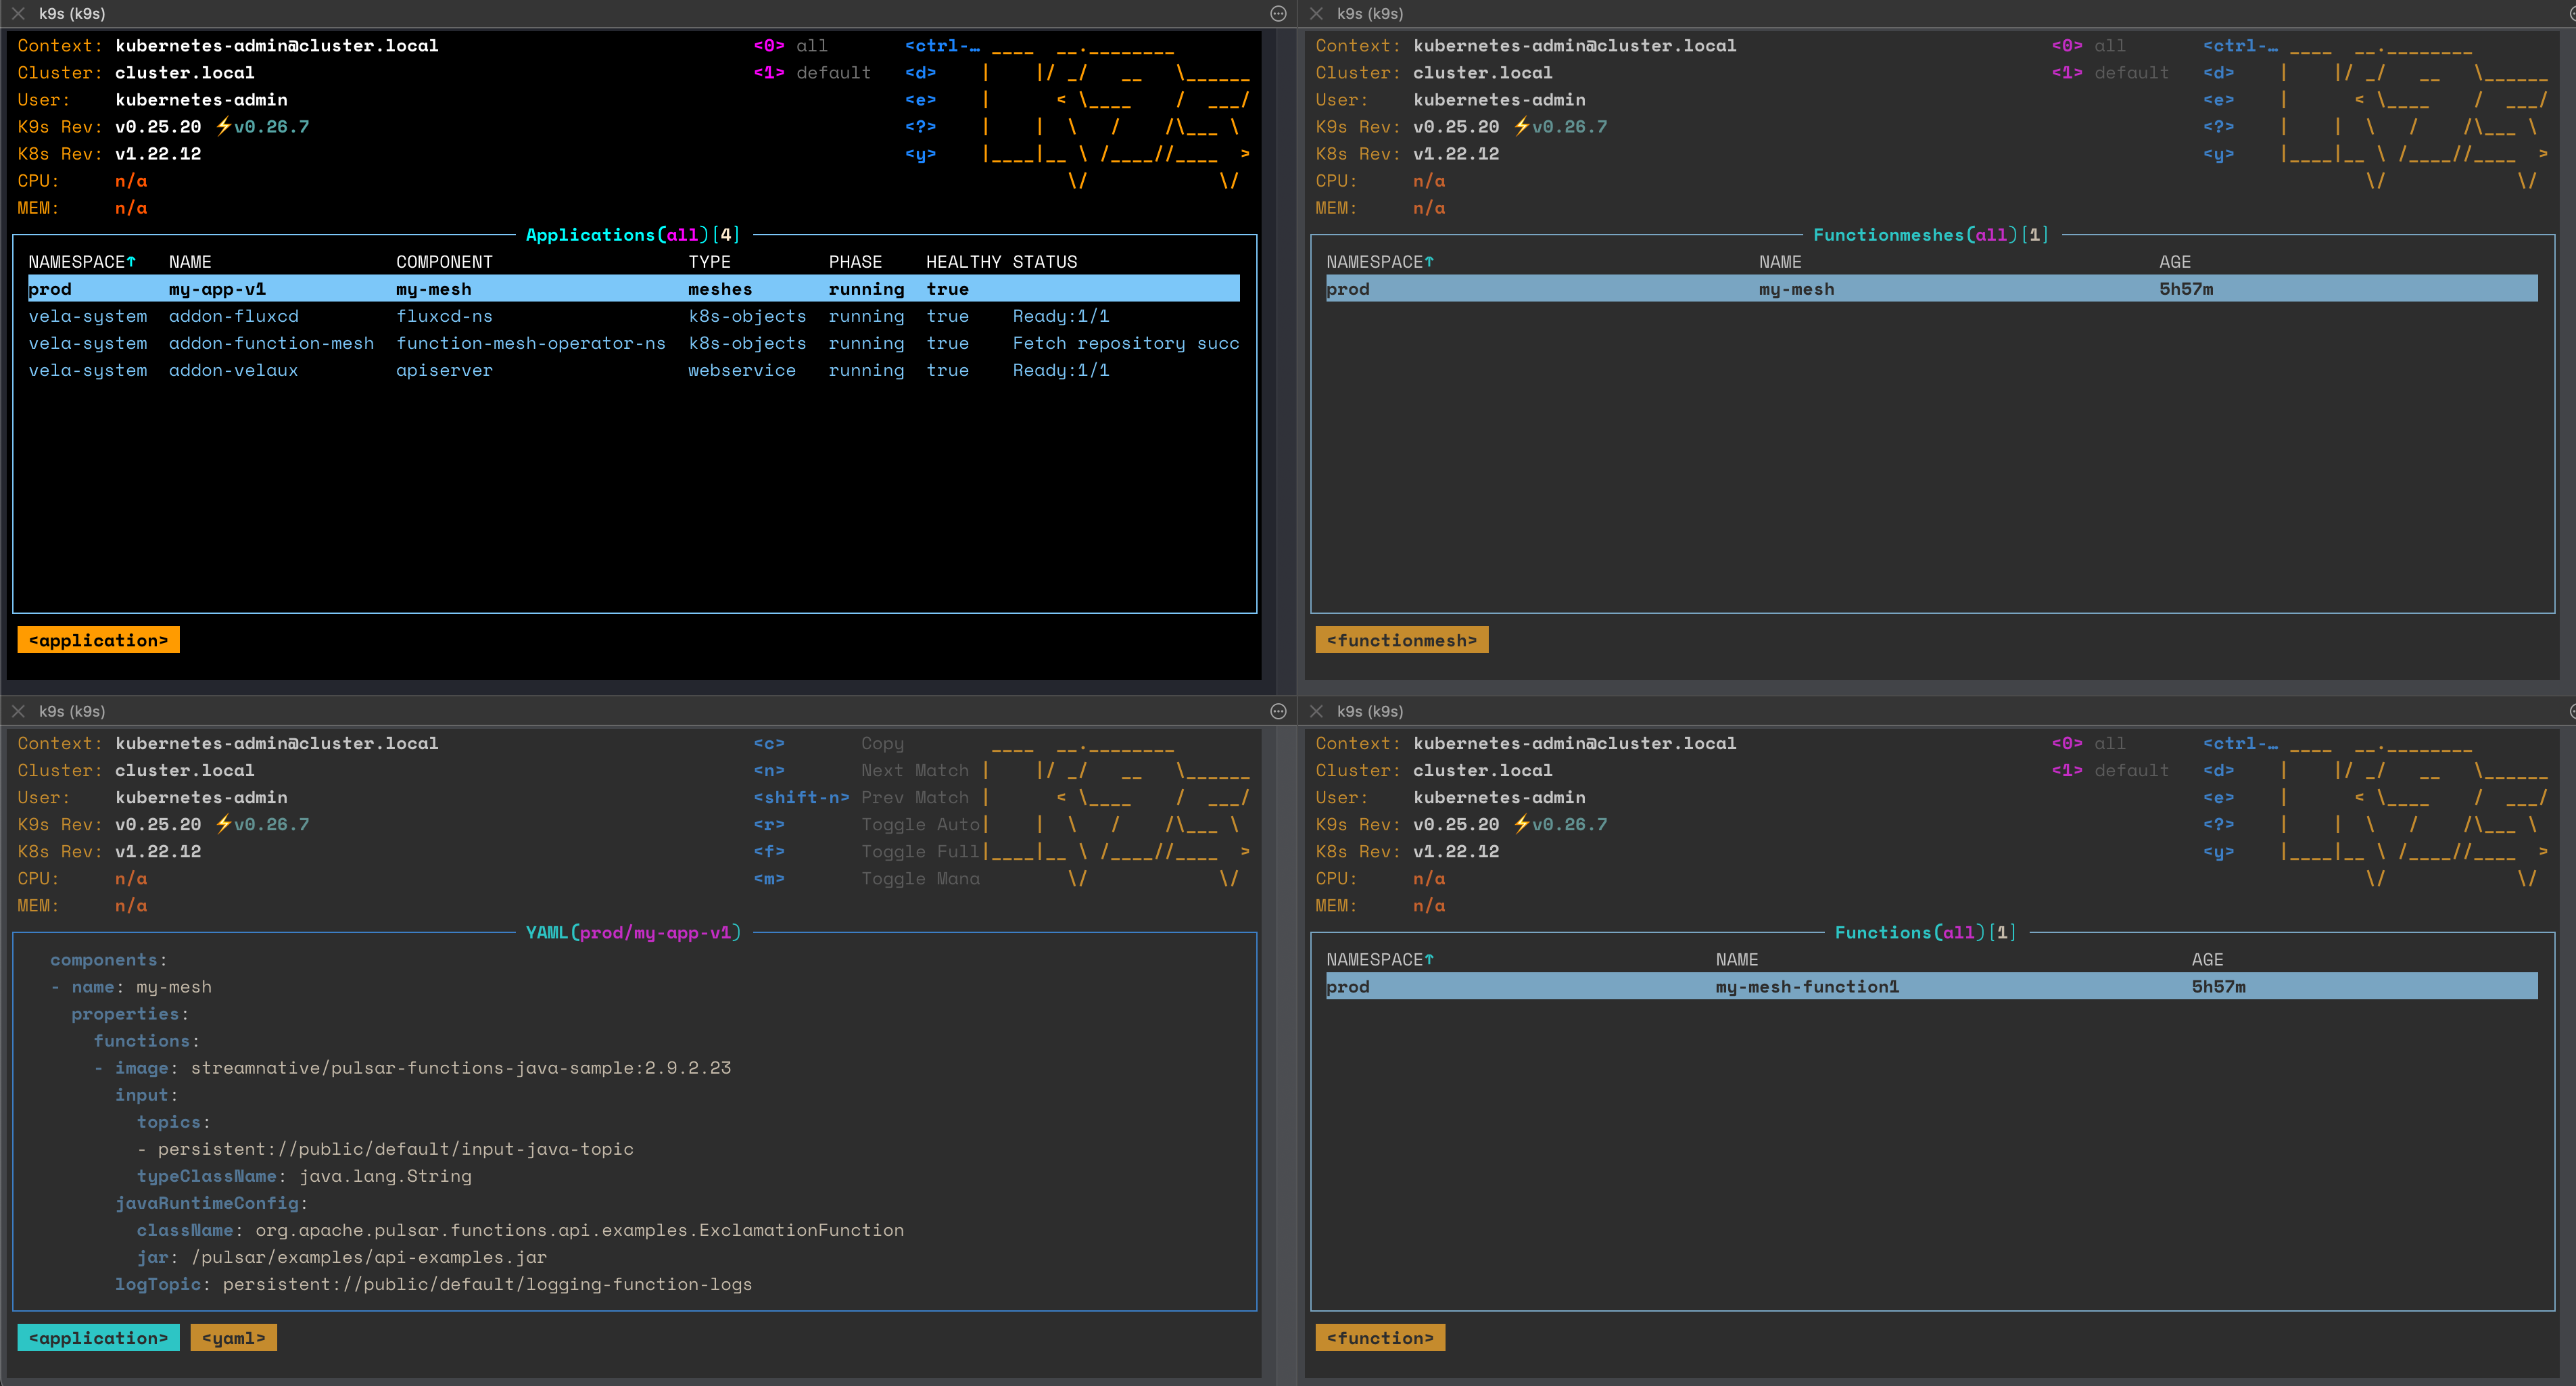Image resolution: width=2576 pixels, height=1386 pixels.
Task: Select the addon-velaux row
Action: click(233, 370)
